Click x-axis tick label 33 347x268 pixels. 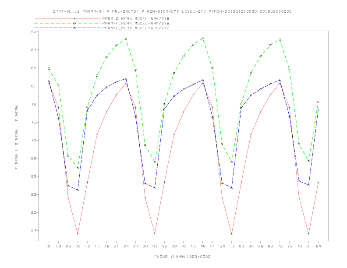(155, 246)
